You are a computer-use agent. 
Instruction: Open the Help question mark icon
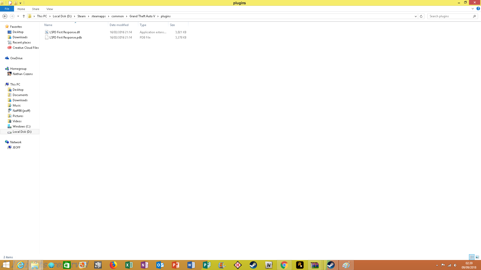click(x=478, y=8)
